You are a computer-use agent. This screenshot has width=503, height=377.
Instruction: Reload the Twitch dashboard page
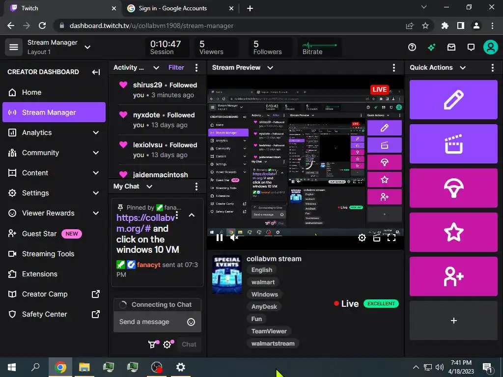(42, 26)
